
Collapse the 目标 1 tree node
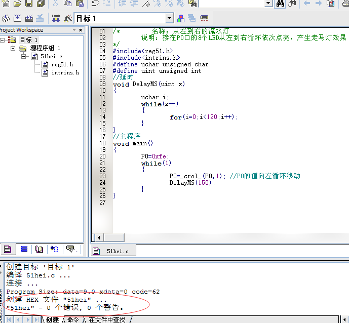tap(2, 40)
